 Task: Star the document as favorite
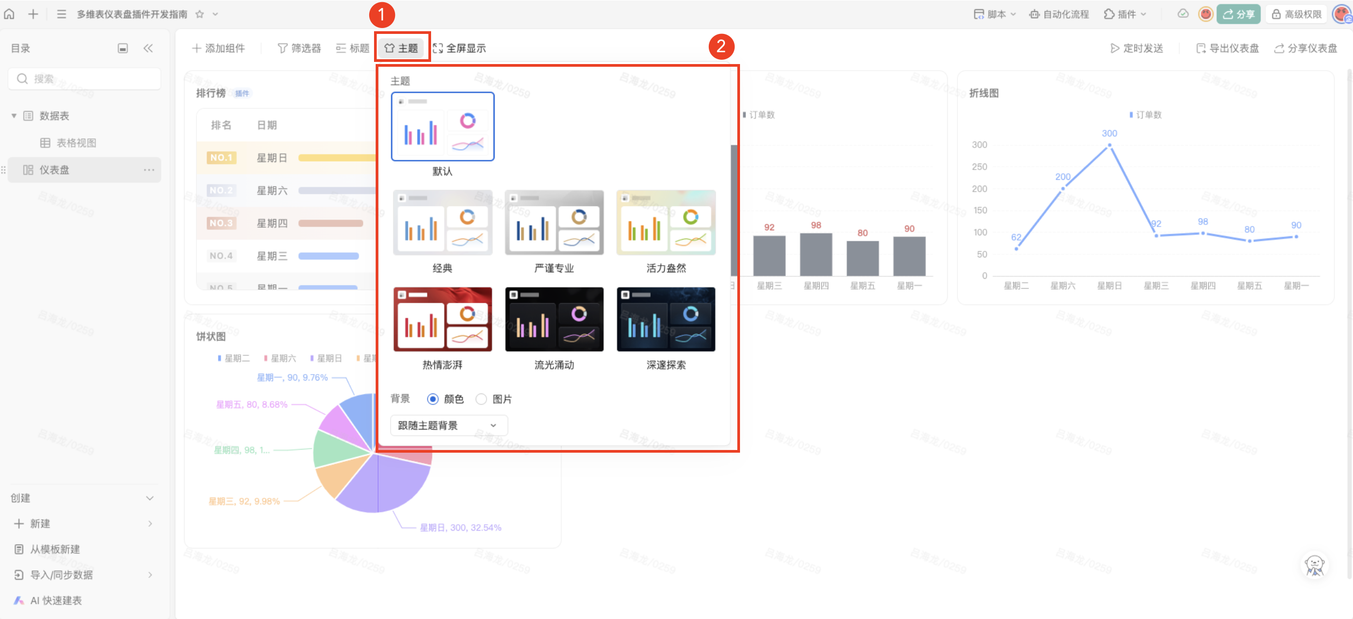click(x=200, y=14)
